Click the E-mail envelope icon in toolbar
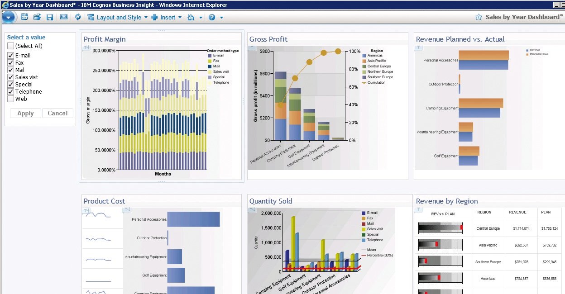 pyautogui.click(x=64, y=17)
